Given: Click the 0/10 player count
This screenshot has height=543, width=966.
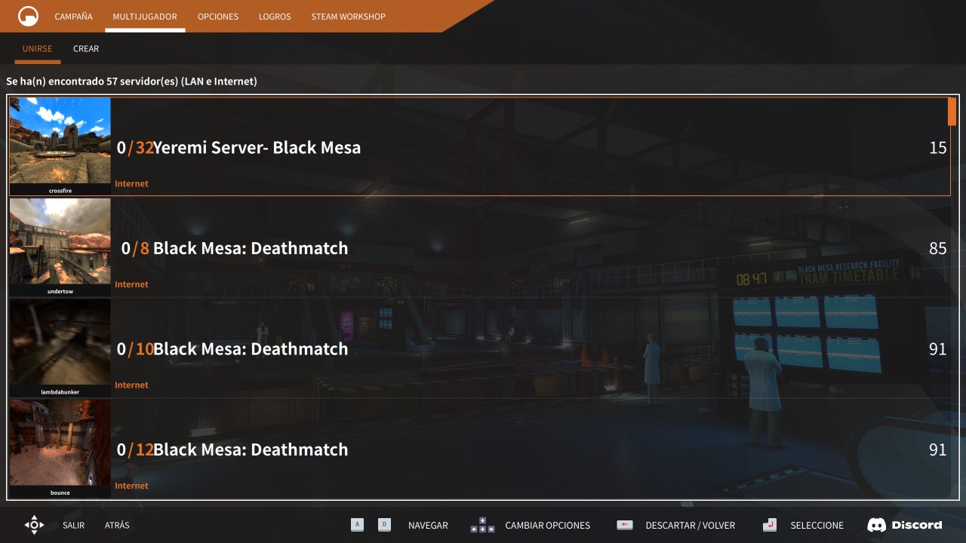Looking at the screenshot, I should (x=135, y=349).
